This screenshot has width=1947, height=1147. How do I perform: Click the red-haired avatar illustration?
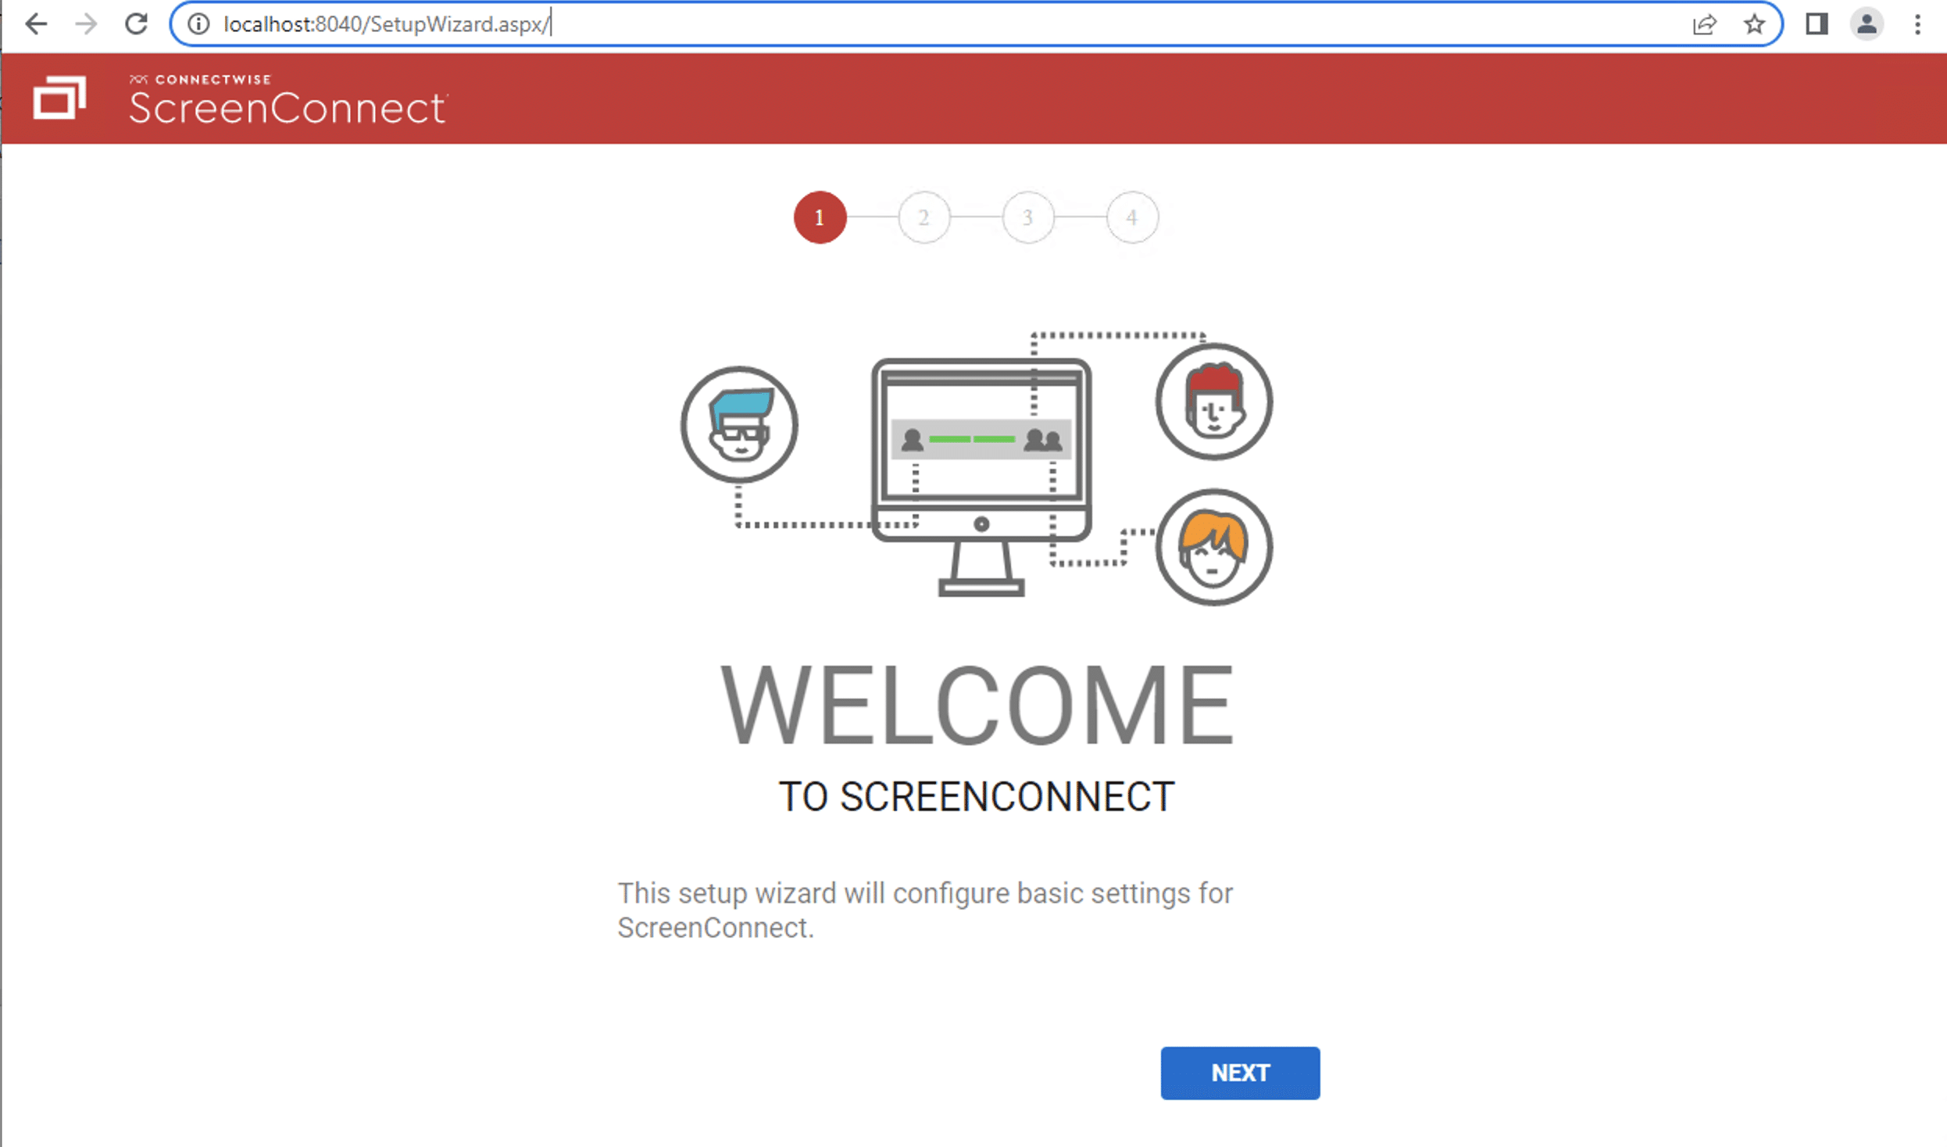click(x=1212, y=402)
